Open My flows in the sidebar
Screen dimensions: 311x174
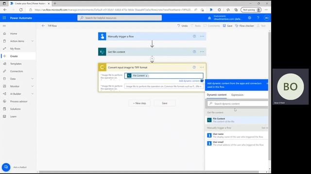pyautogui.click(x=15, y=49)
